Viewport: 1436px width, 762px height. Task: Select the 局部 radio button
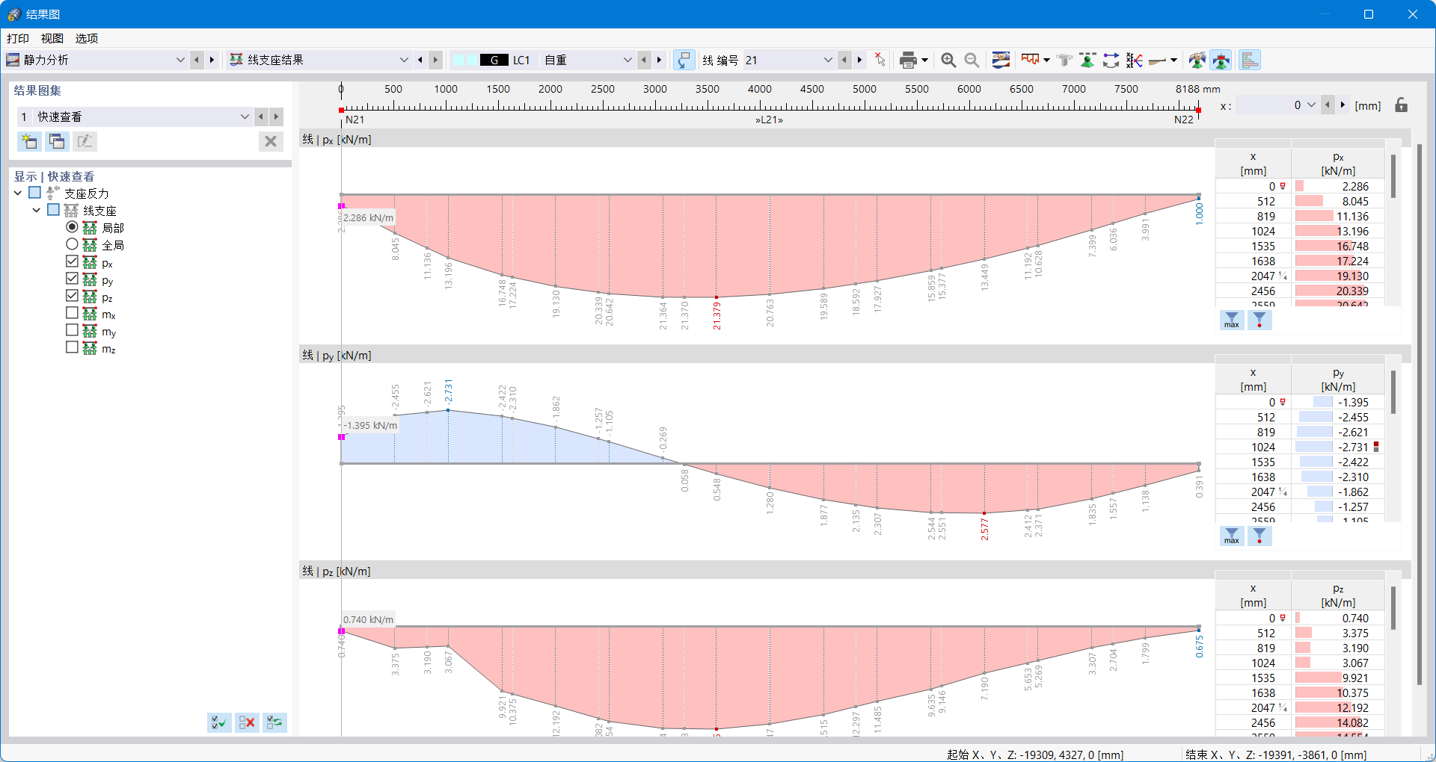tap(72, 227)
